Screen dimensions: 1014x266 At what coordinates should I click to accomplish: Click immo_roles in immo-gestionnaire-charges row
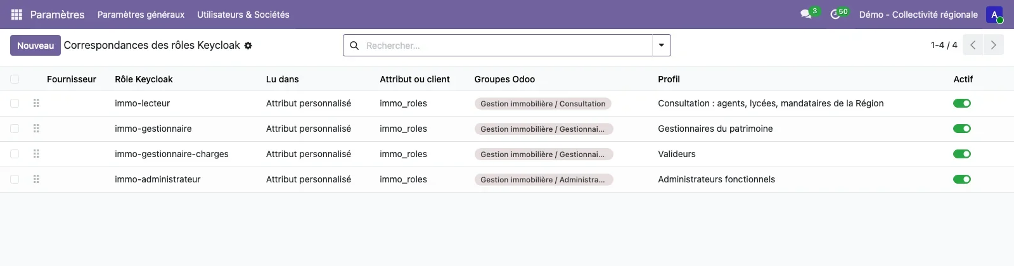[x=403, y=154]
